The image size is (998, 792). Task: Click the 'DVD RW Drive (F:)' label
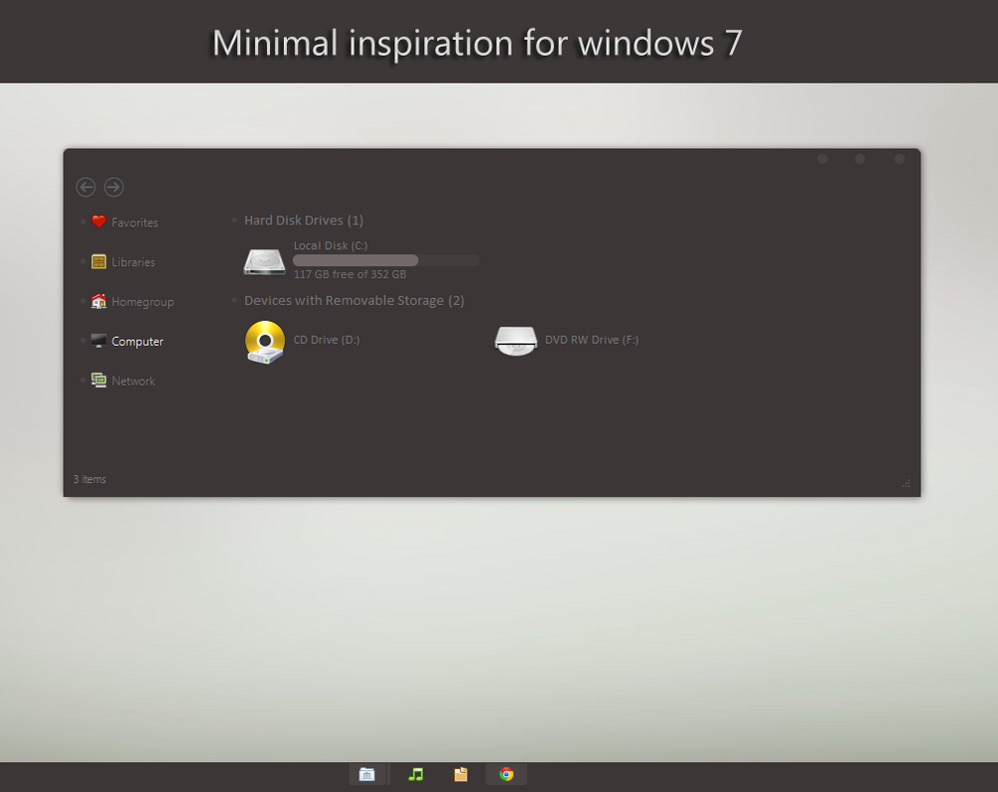pyautogui.click(x=592, y=340)
